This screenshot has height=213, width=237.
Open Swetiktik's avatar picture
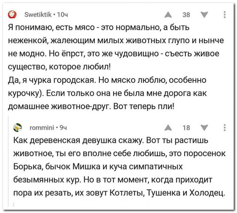(12, 15)
